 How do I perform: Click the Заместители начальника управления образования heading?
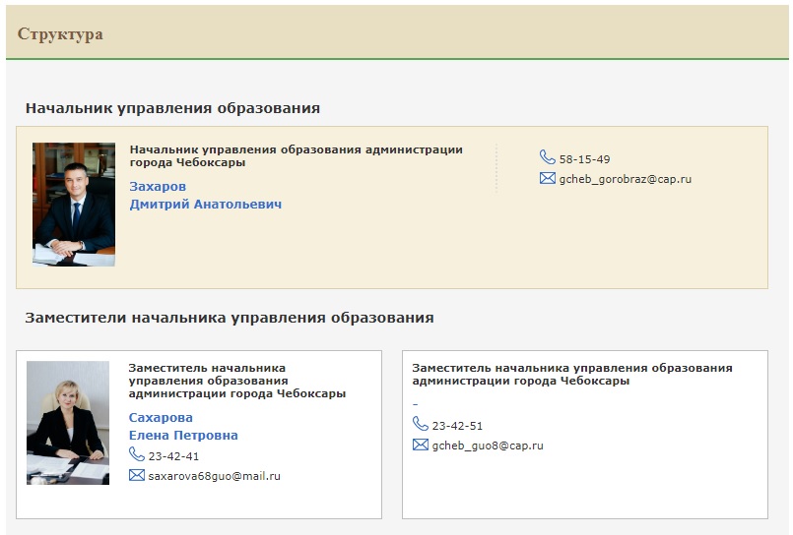click(230, 318)
